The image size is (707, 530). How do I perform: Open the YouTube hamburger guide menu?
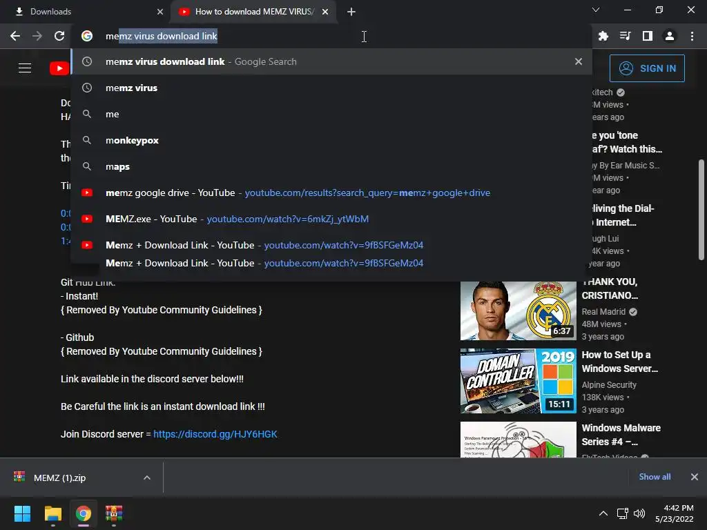[x=25, y=68]
